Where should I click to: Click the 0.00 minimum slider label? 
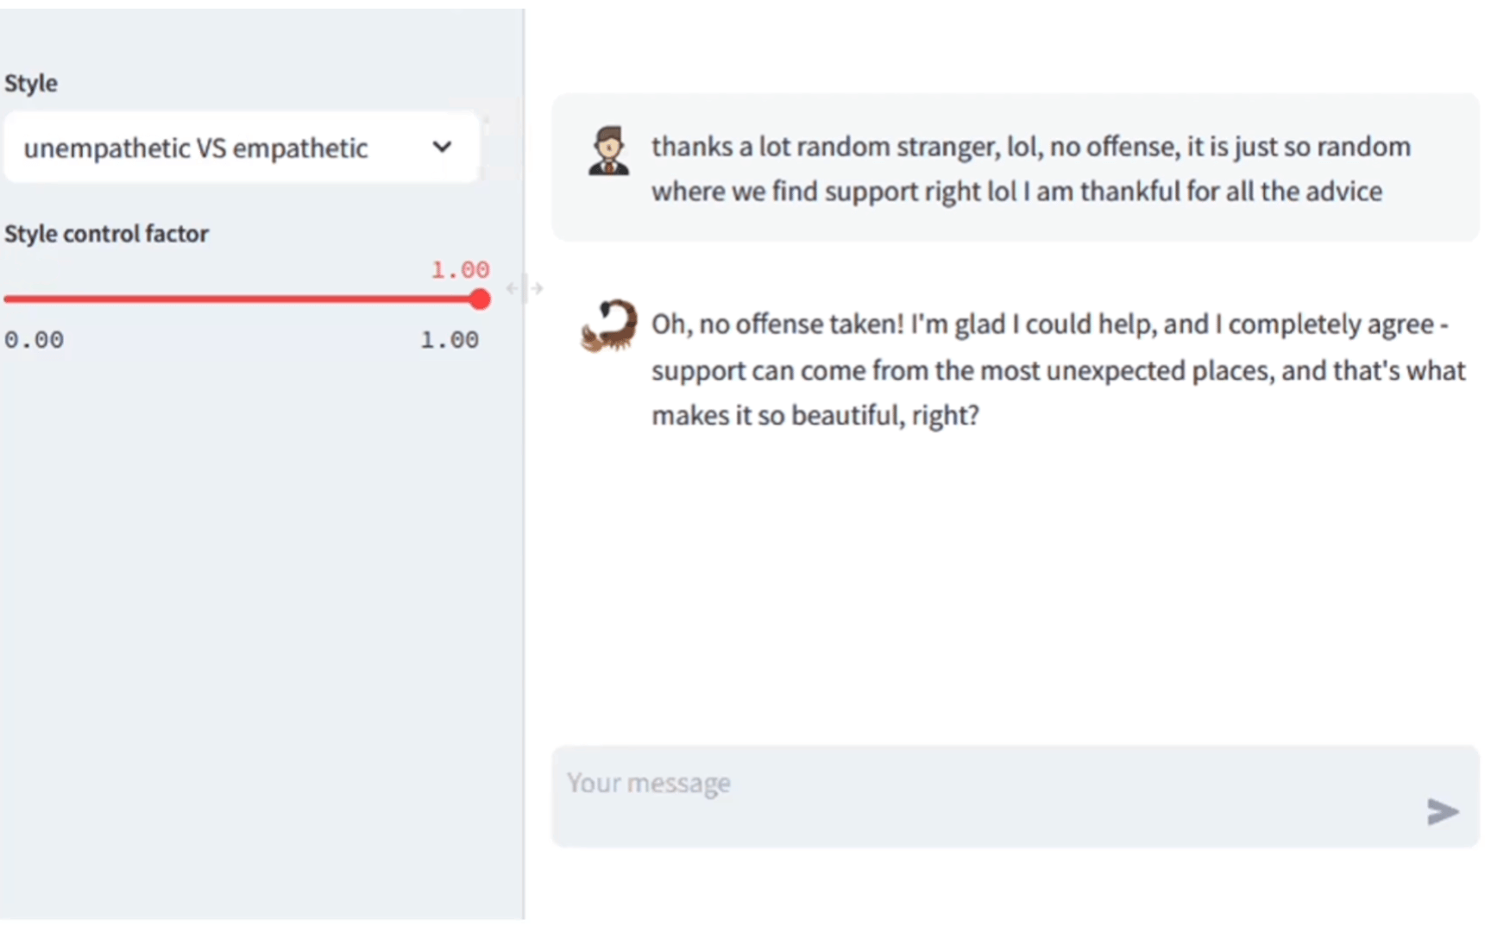click(x=35, y=340)
